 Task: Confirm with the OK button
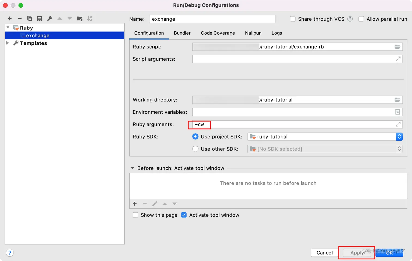click(389, 253)
